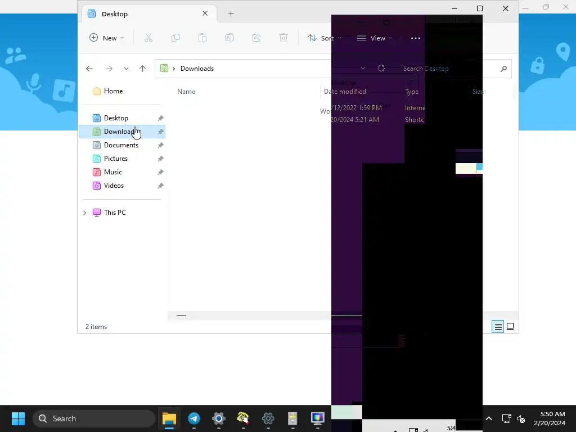Click the Paste clipboard icon
576x432 pixels.
click(202, 38)
